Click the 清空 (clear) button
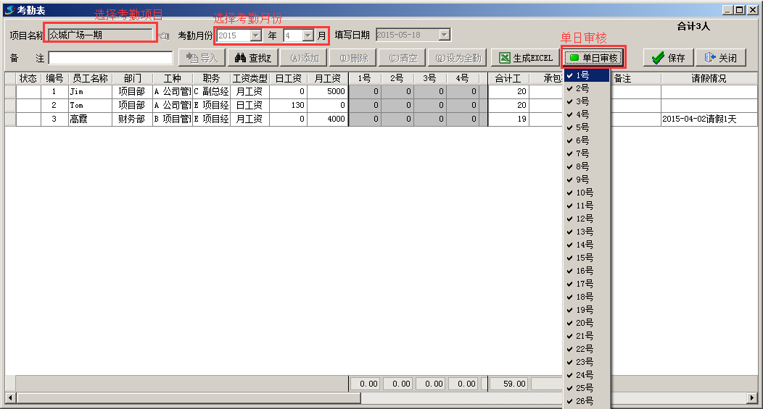The image size is (763, 409). tap(403, 58)
